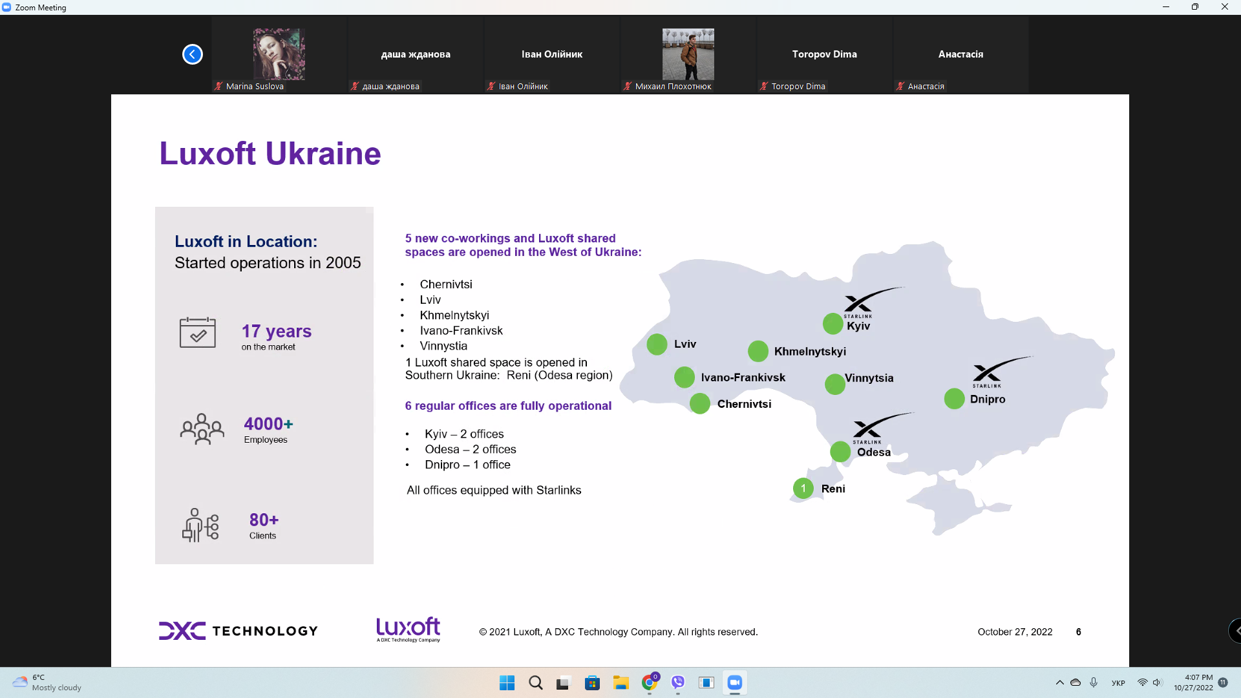Click the green Lviv map marker
Image resolution: width=1241 pixels, height=698 pixels.
pyautogui.click(x=657, y=344)
